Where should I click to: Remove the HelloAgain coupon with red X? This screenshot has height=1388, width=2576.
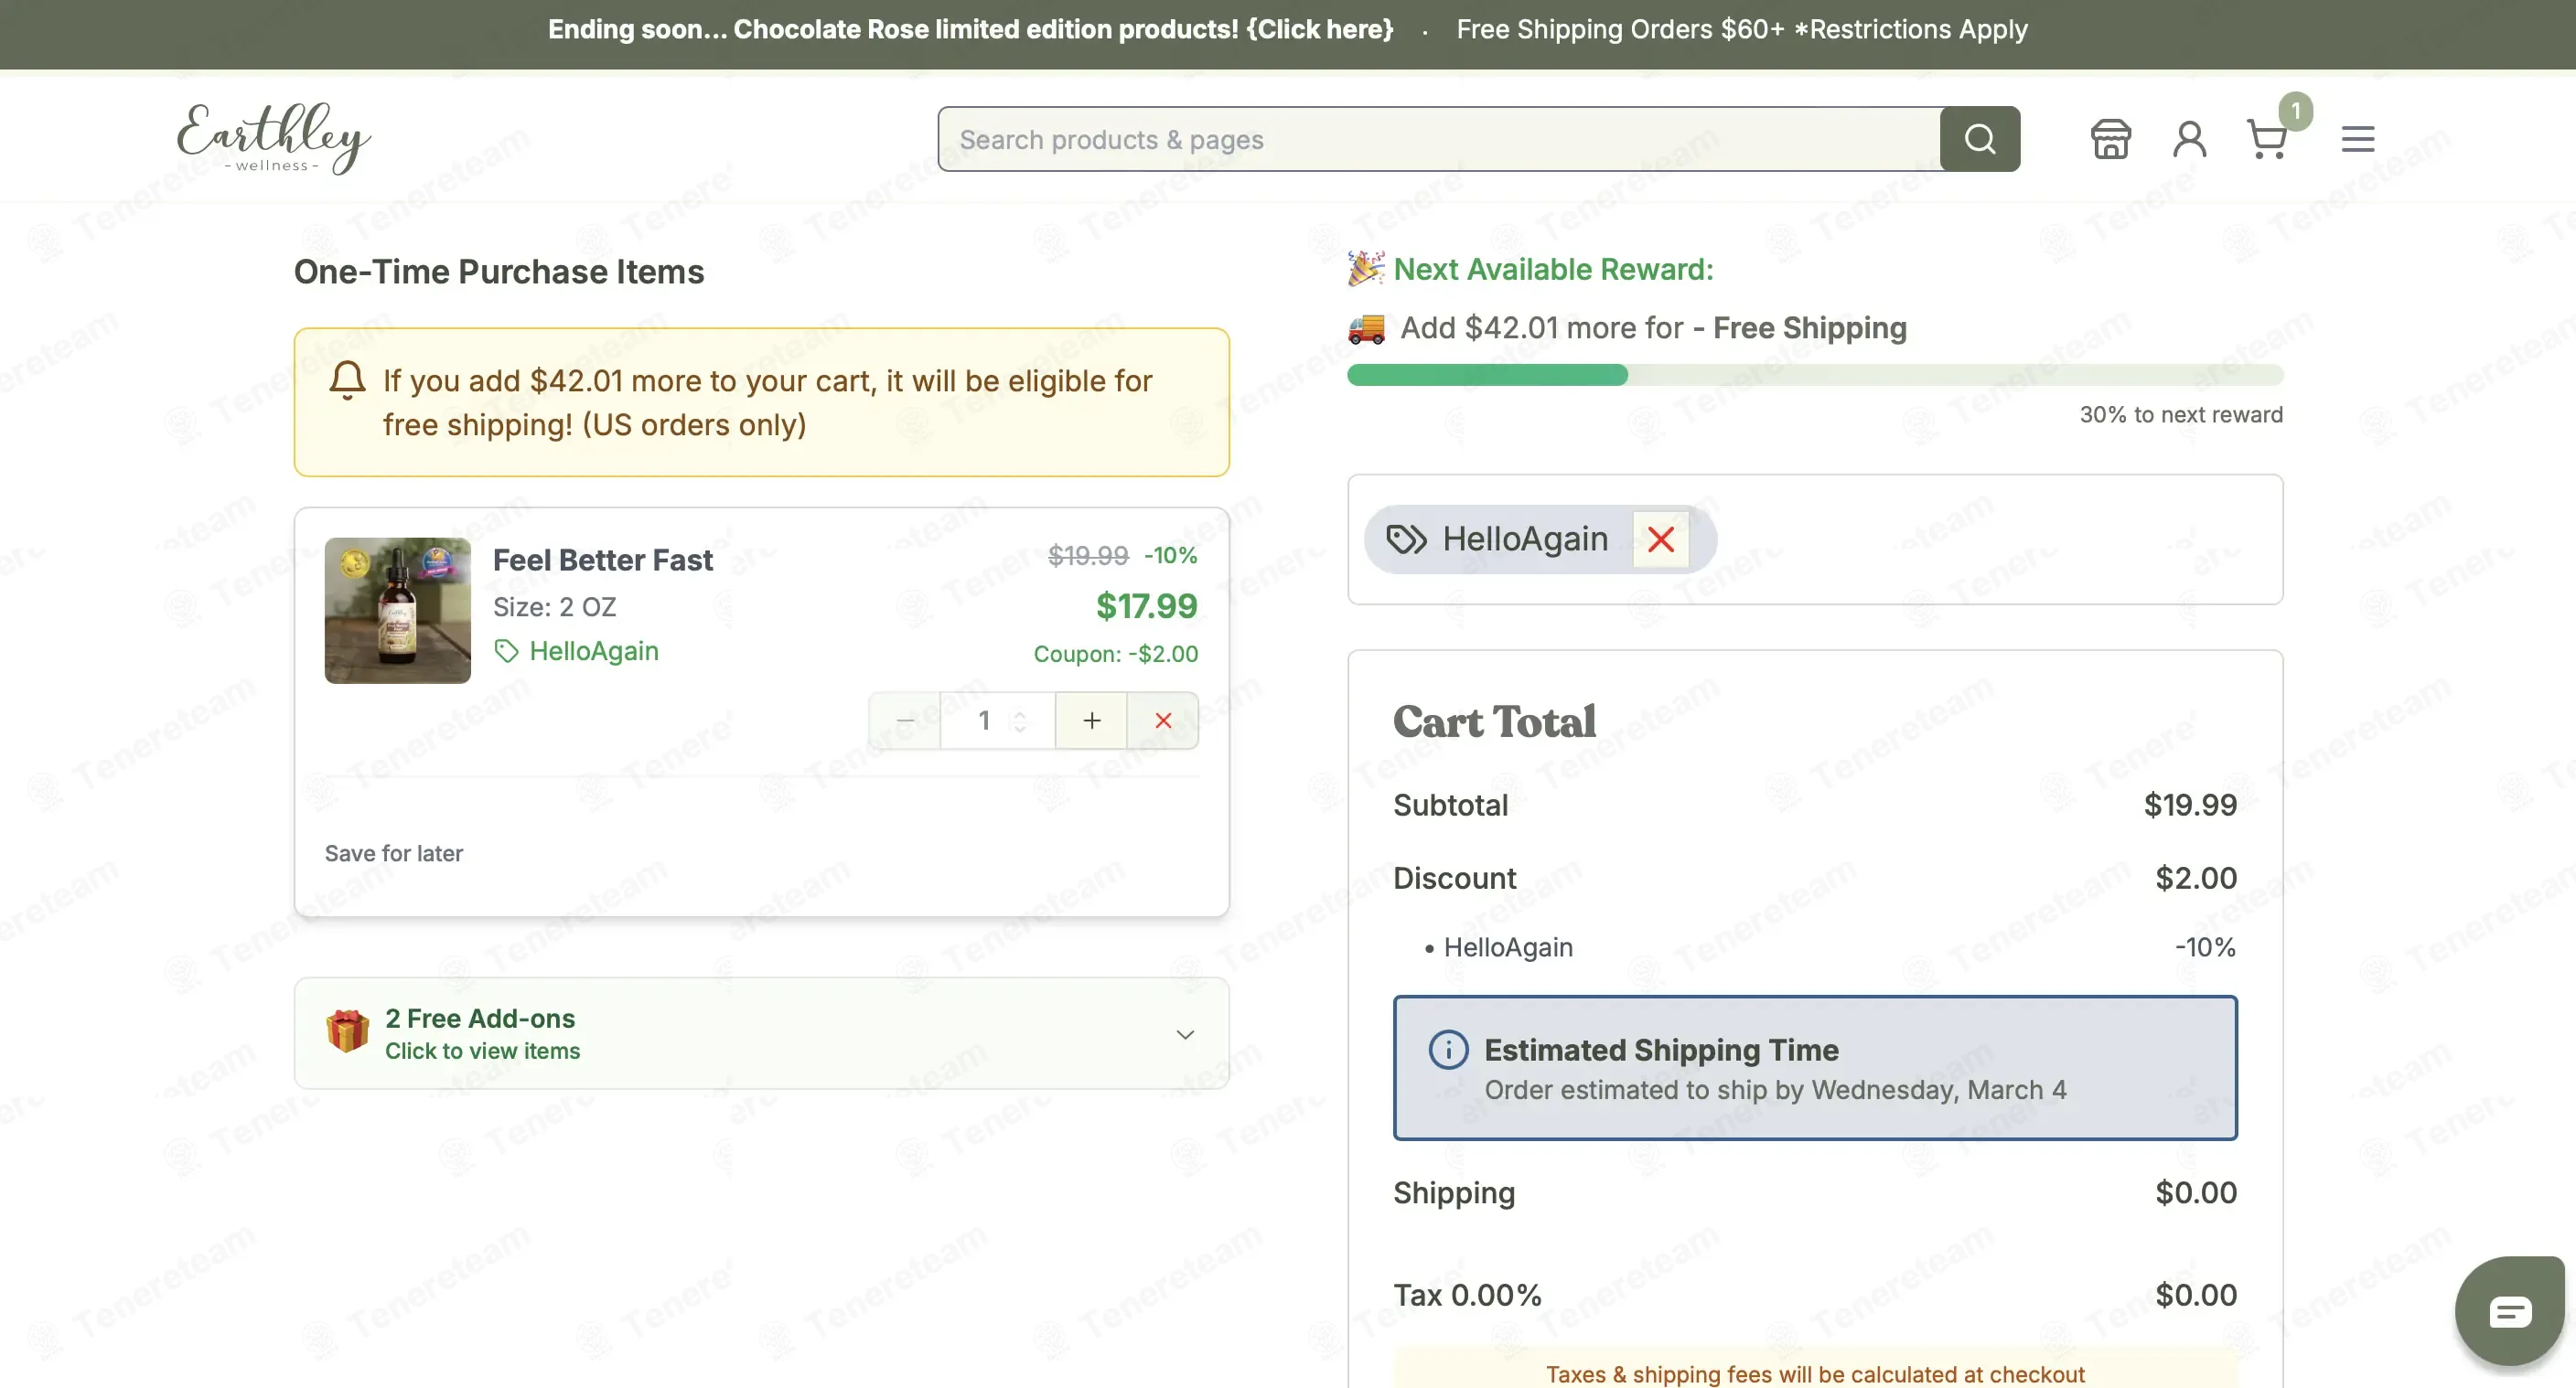pyautogui.click(x=1660, y=539)
